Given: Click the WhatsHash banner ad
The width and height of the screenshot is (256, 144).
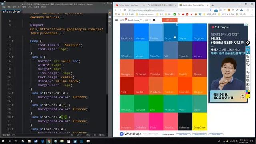Looking at the screenshot, I should [140, 134].
